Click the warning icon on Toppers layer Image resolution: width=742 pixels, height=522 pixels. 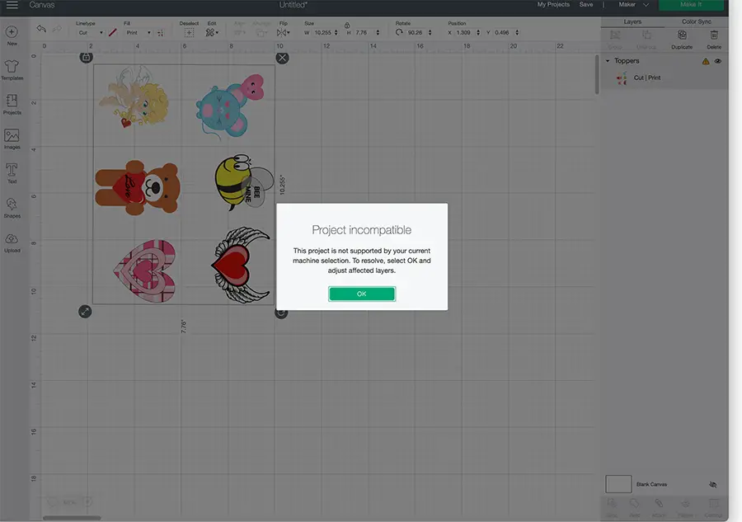706,61
